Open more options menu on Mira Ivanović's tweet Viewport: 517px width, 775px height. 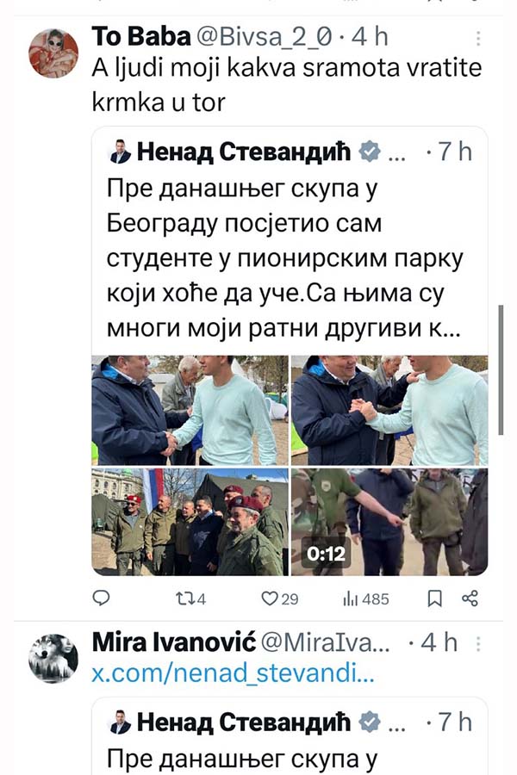(478, 643)
